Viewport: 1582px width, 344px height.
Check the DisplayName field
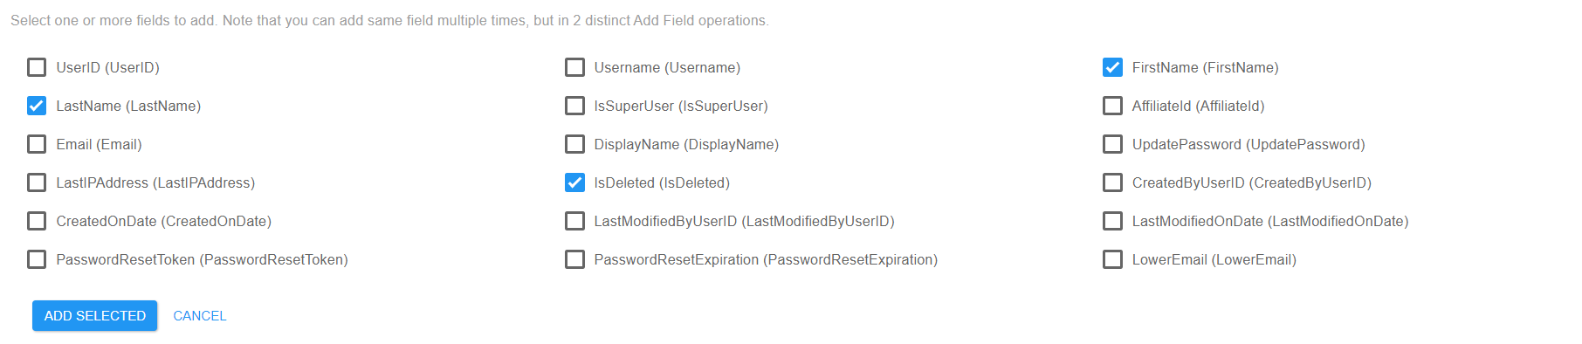(574, 144)
